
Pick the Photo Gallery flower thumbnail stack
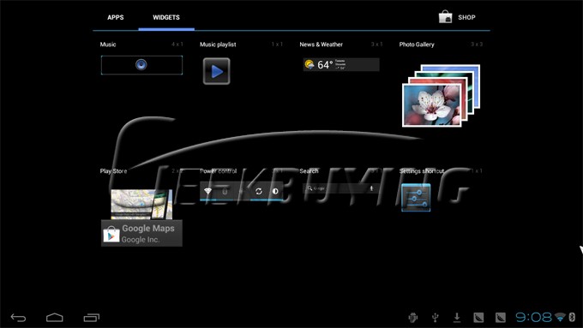[441, 96]
